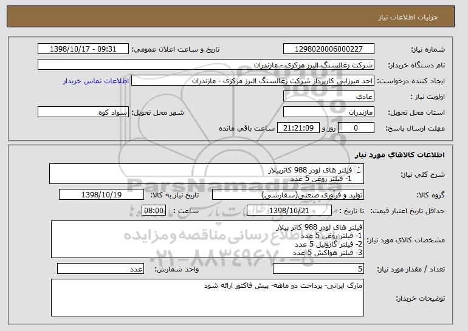Click buyer notes text area مارک ایرانی

coord(207,298)
